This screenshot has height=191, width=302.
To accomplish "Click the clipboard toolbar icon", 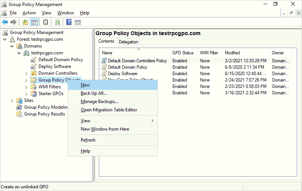I will (x=46, y=22).
